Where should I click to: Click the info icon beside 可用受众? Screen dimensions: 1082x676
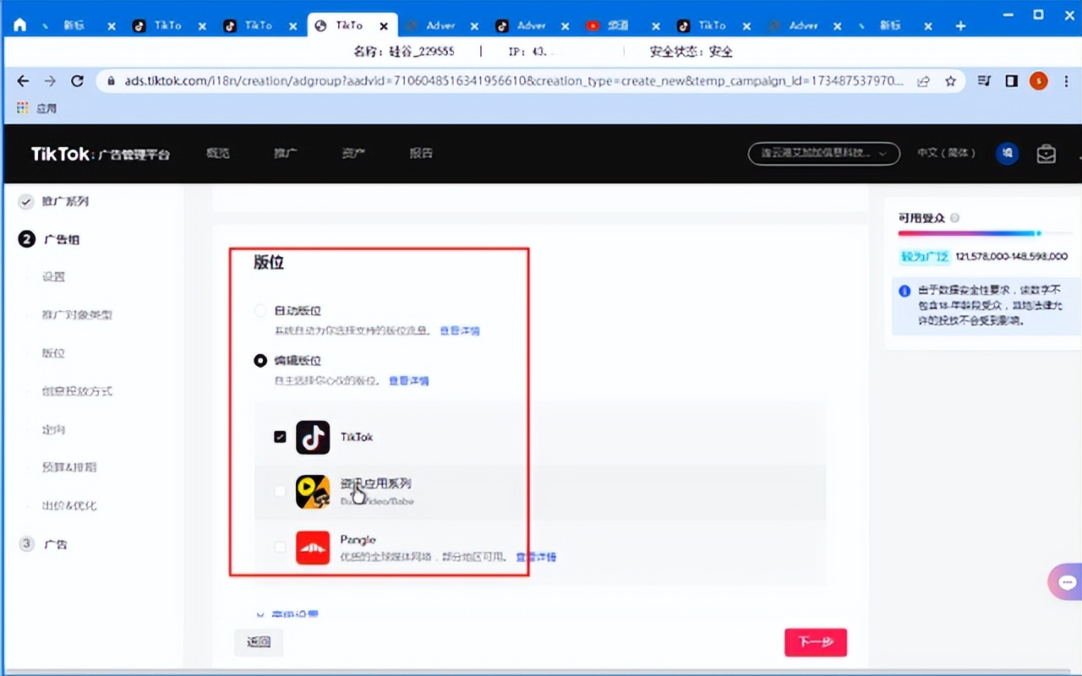[955, 218]
